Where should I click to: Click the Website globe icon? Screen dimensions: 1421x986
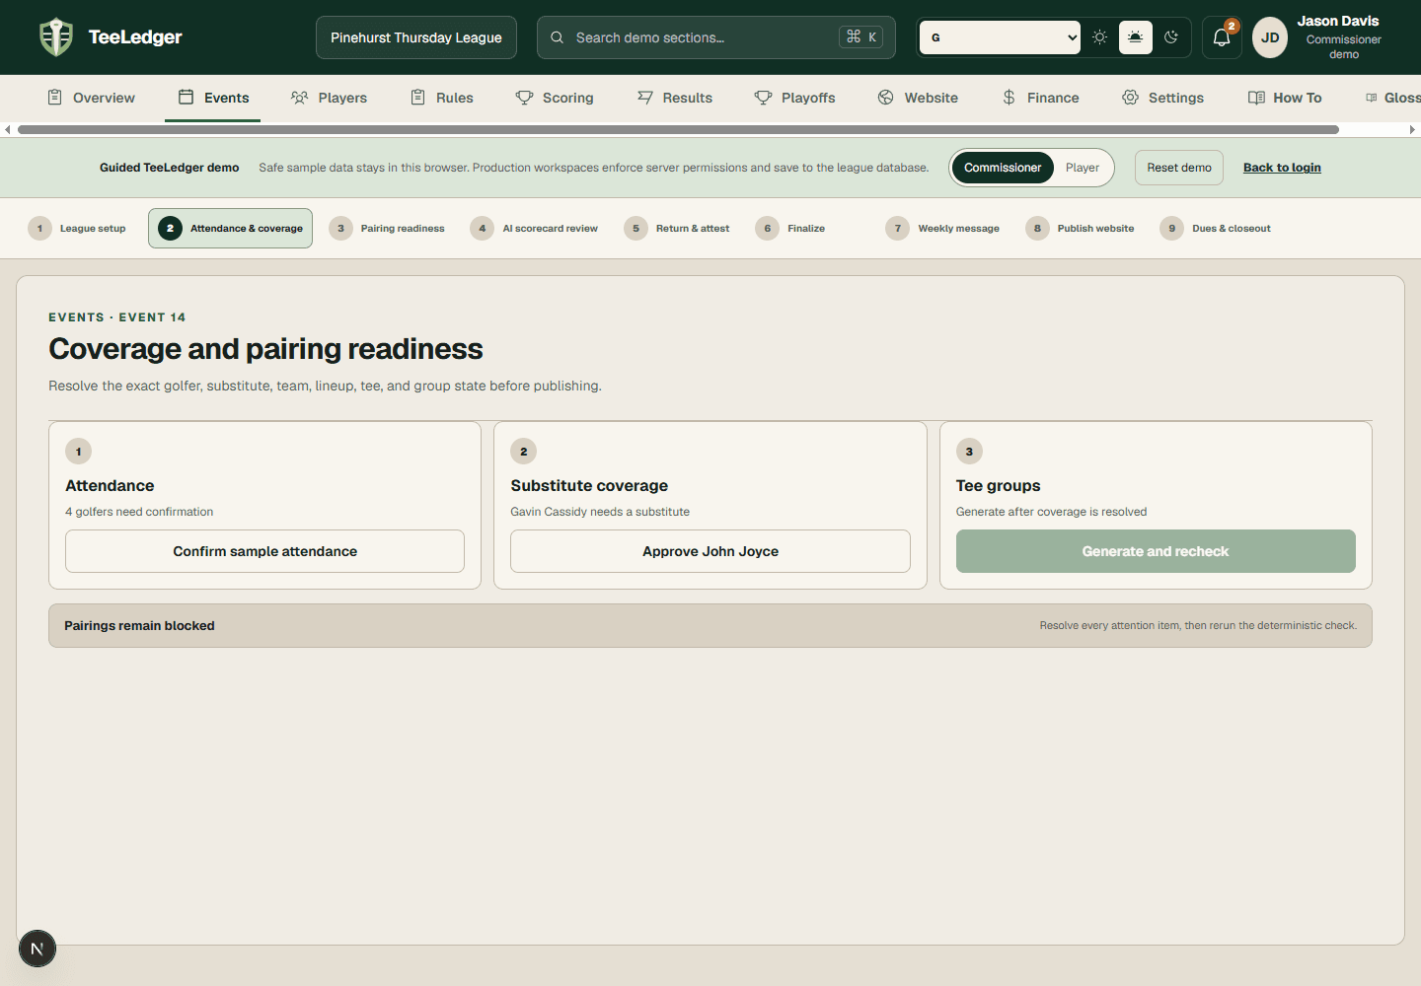[886, 98]
